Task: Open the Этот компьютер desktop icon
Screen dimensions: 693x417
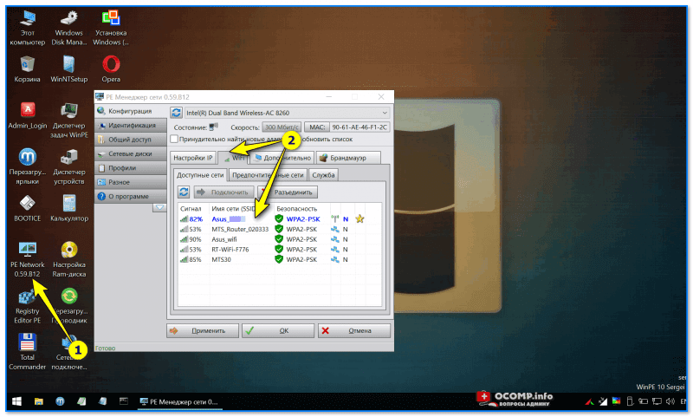Action: click(28, 27)
